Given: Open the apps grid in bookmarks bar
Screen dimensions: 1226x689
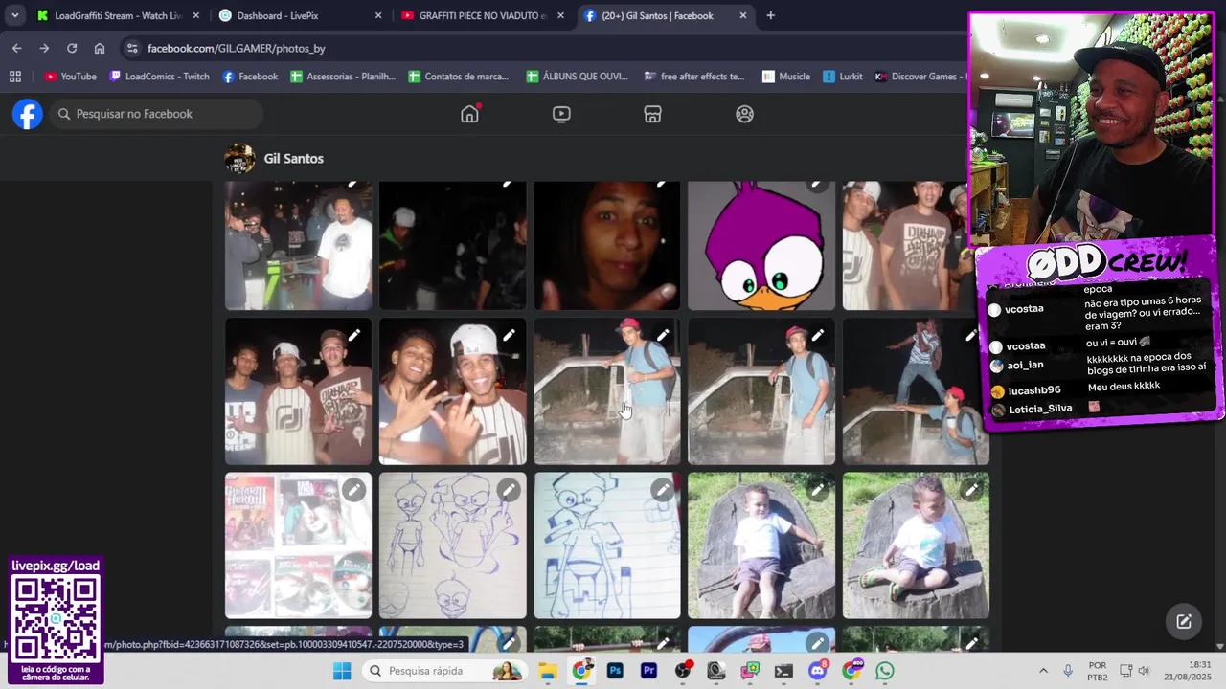Looking at the screenshot, I should pos(14,77).
